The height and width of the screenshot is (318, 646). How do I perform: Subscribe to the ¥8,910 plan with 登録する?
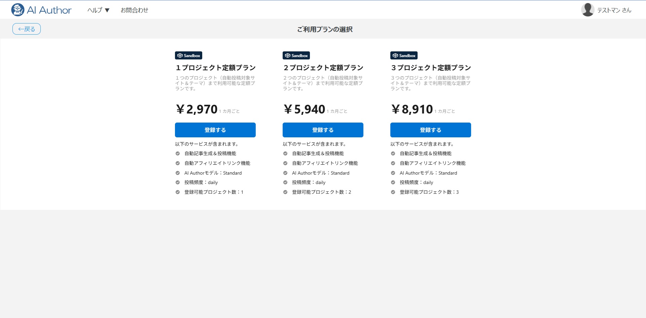[x=430, y=130]
